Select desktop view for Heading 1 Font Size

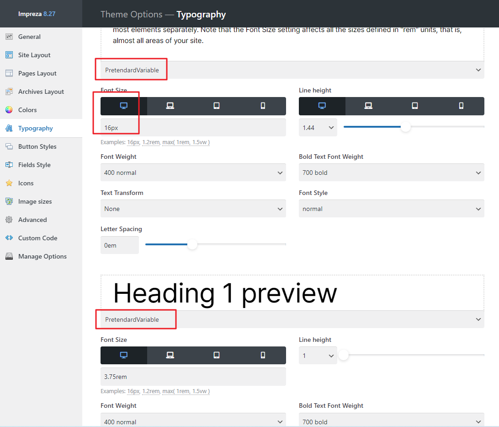124,355
